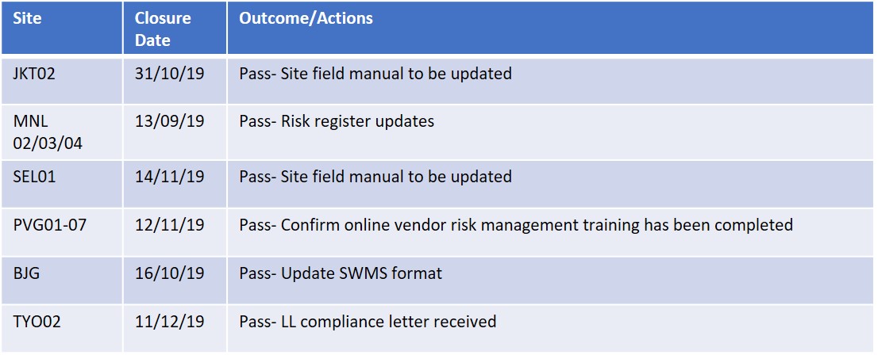The height and width of the screenshot is (355, 878).
Task: Click JKT02's Site field manual outcome text
Action: 375,74
